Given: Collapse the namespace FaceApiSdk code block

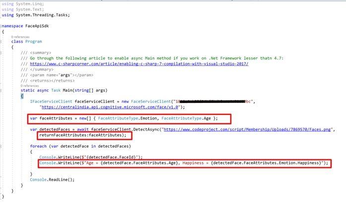Looking at the screenshot, I should [2, 25].
